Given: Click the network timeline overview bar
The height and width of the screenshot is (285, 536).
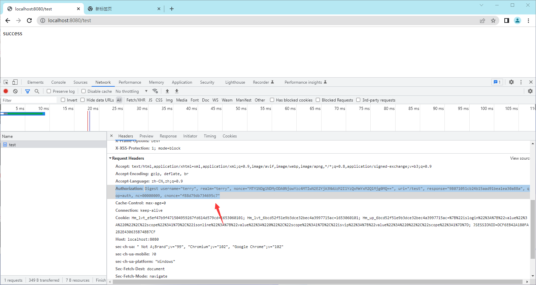Looking at the screenshot, I should click(x=23, y=114).
